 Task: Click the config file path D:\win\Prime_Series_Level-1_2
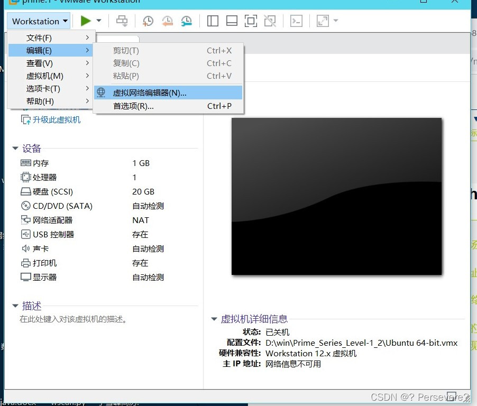362,343
